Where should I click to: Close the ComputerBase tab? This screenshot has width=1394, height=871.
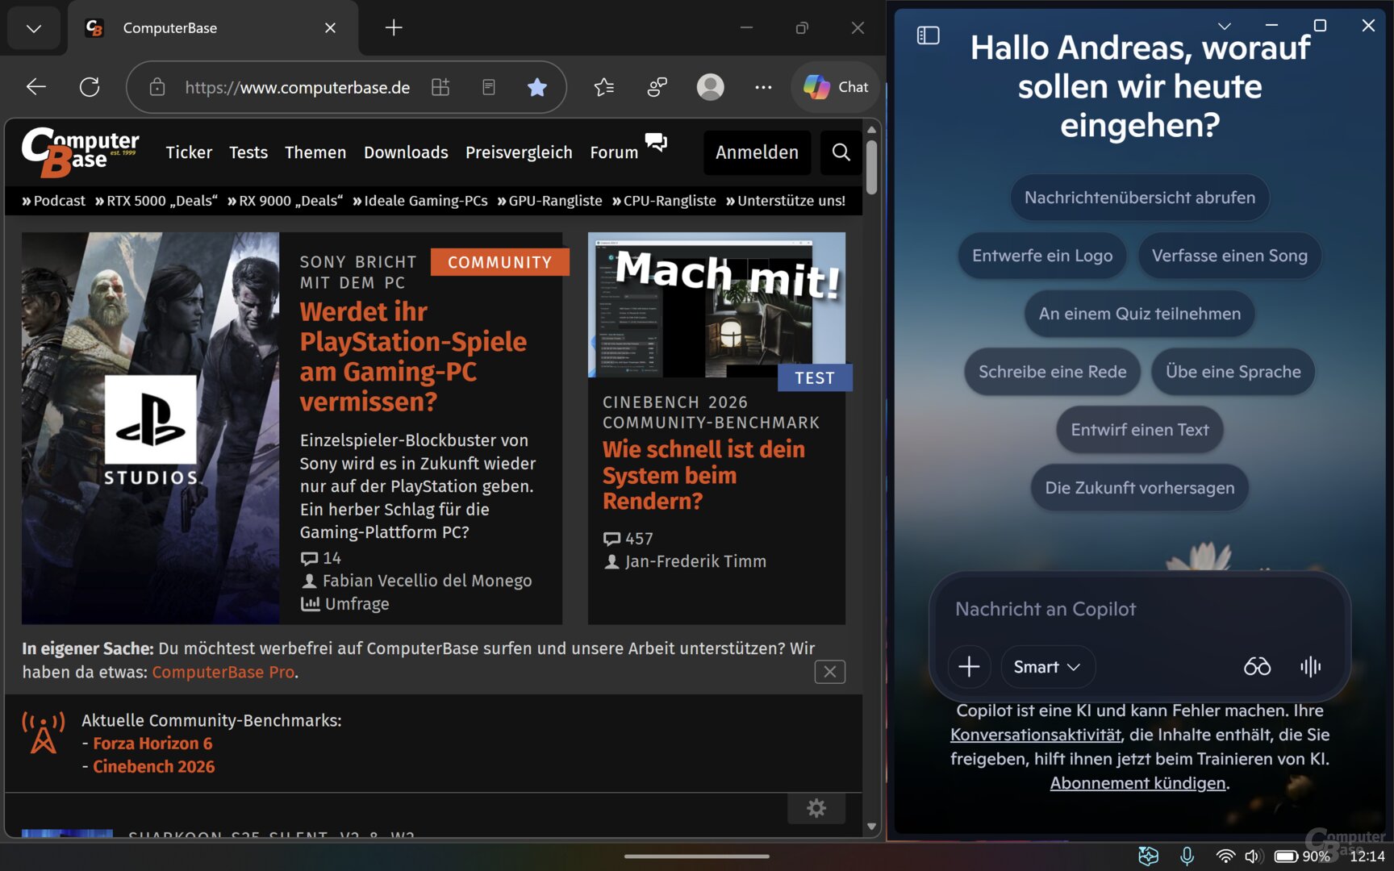click(x=330, y=28)
